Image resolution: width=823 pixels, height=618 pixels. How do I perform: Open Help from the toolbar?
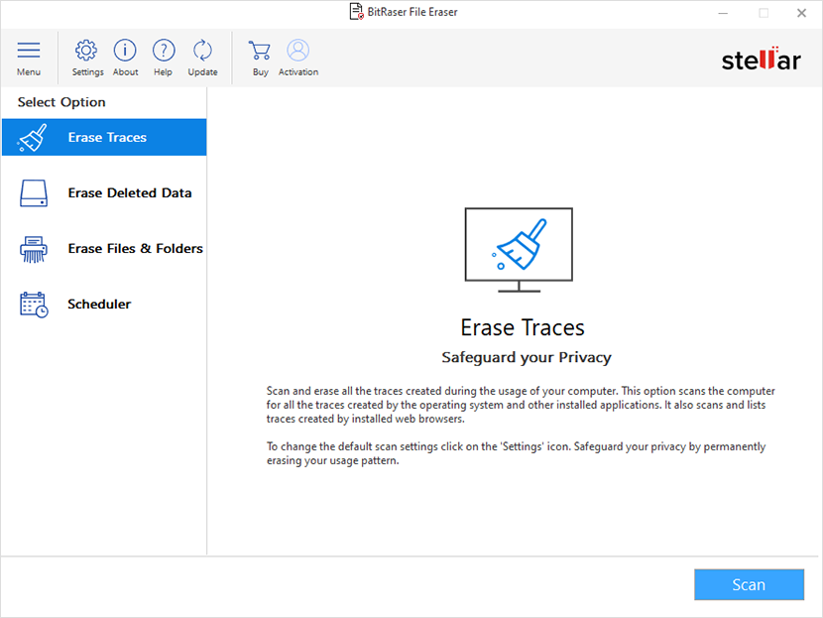[x=163, y=57]
